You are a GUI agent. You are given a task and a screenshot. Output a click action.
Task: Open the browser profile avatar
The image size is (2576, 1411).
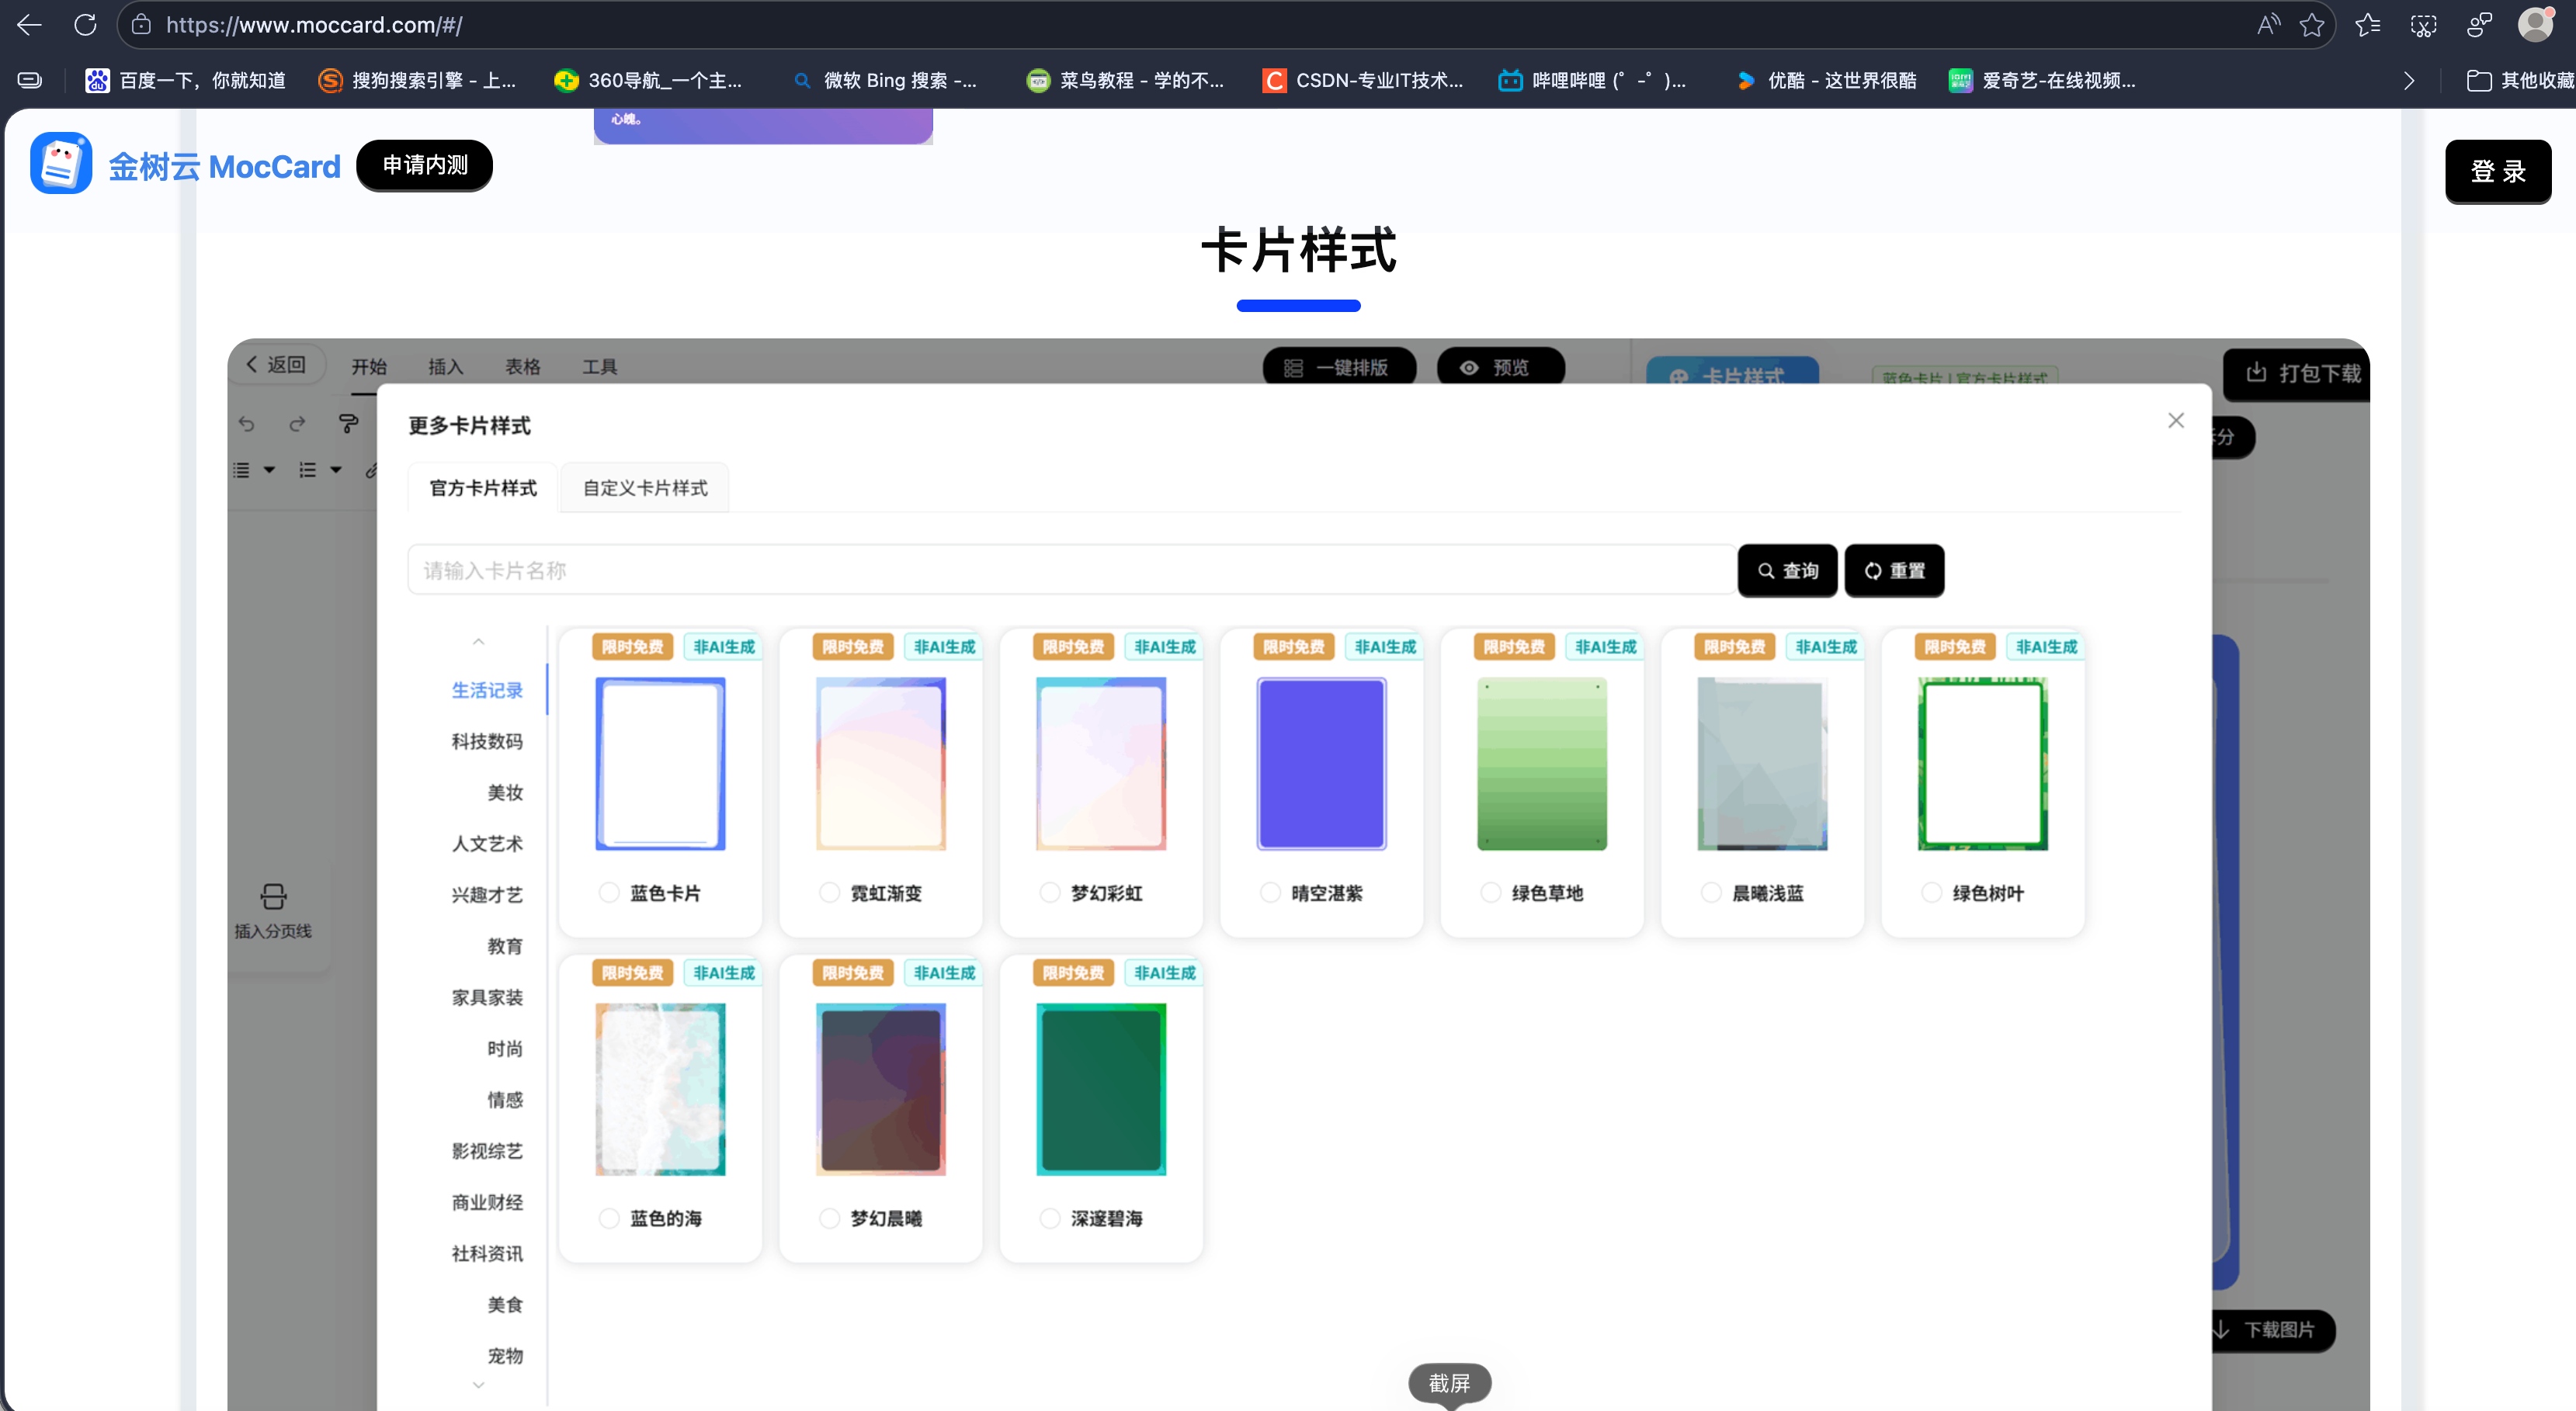[x=2535, y=24]
